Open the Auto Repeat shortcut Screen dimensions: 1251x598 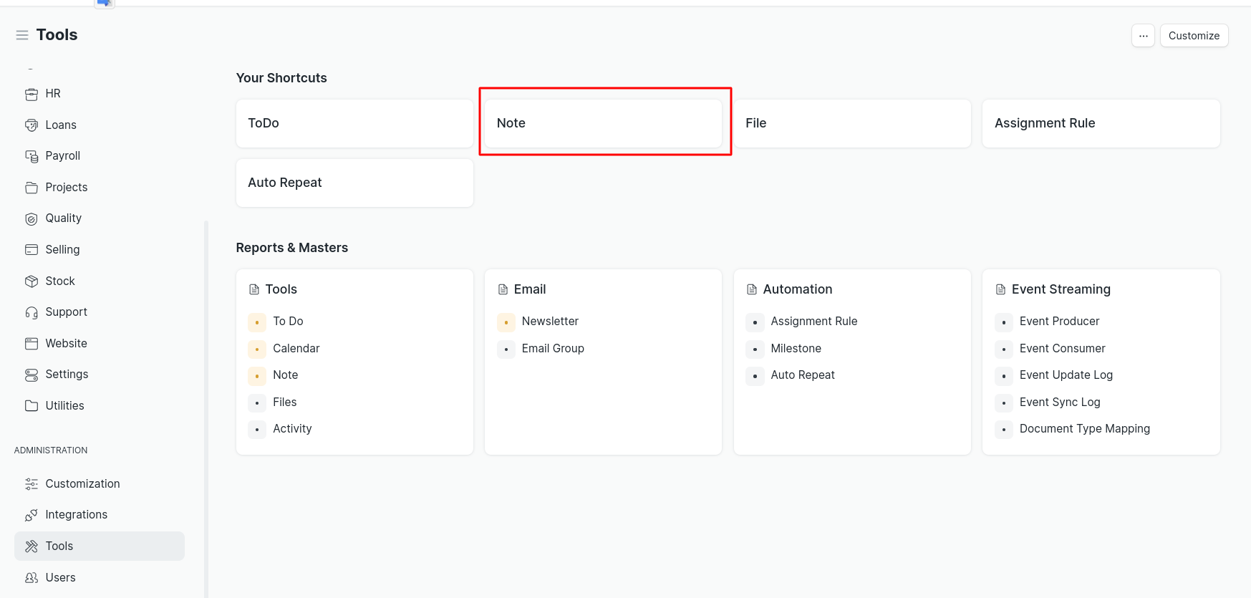354,183
